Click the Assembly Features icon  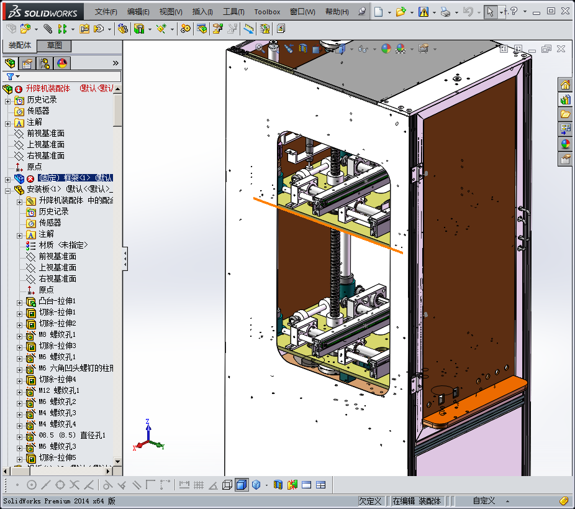(x=139, y=29)
